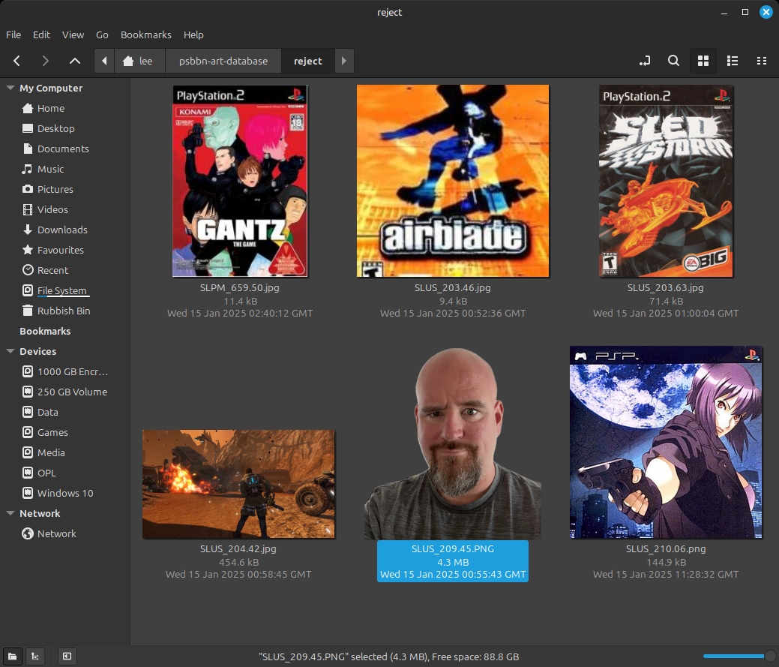Screen dimensions: 779x667
Task: Show the tree view sidebar
Action: (x=34, y=656)
